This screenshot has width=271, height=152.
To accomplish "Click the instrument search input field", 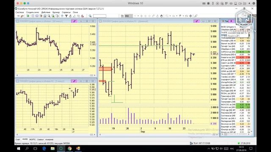I will click(100, 16).
